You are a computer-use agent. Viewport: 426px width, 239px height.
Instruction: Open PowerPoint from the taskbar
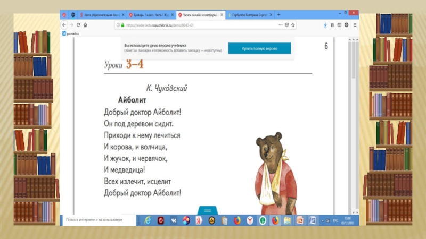tap(300, 220)
